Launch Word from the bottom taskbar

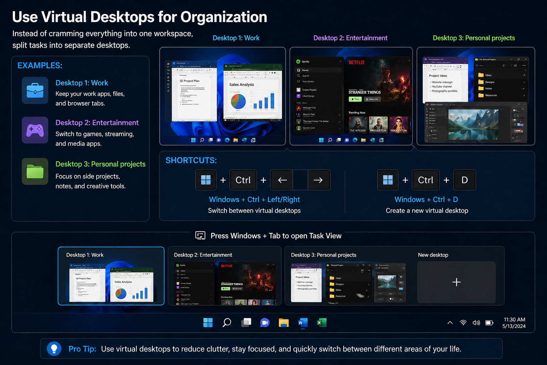(x=303, y=323)
